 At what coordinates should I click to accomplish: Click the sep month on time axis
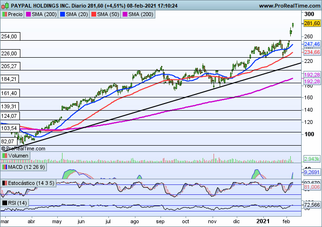tap(160, 222)
